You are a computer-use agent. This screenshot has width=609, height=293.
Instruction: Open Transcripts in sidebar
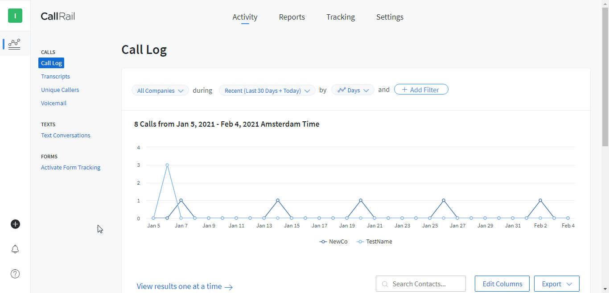pyautogui.click(x=55, y=76)
